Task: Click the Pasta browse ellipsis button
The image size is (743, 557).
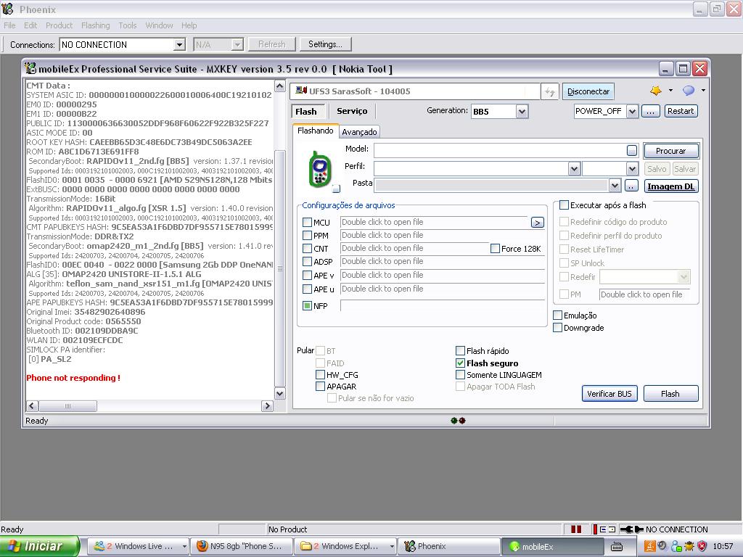Action: click(632, 186)
